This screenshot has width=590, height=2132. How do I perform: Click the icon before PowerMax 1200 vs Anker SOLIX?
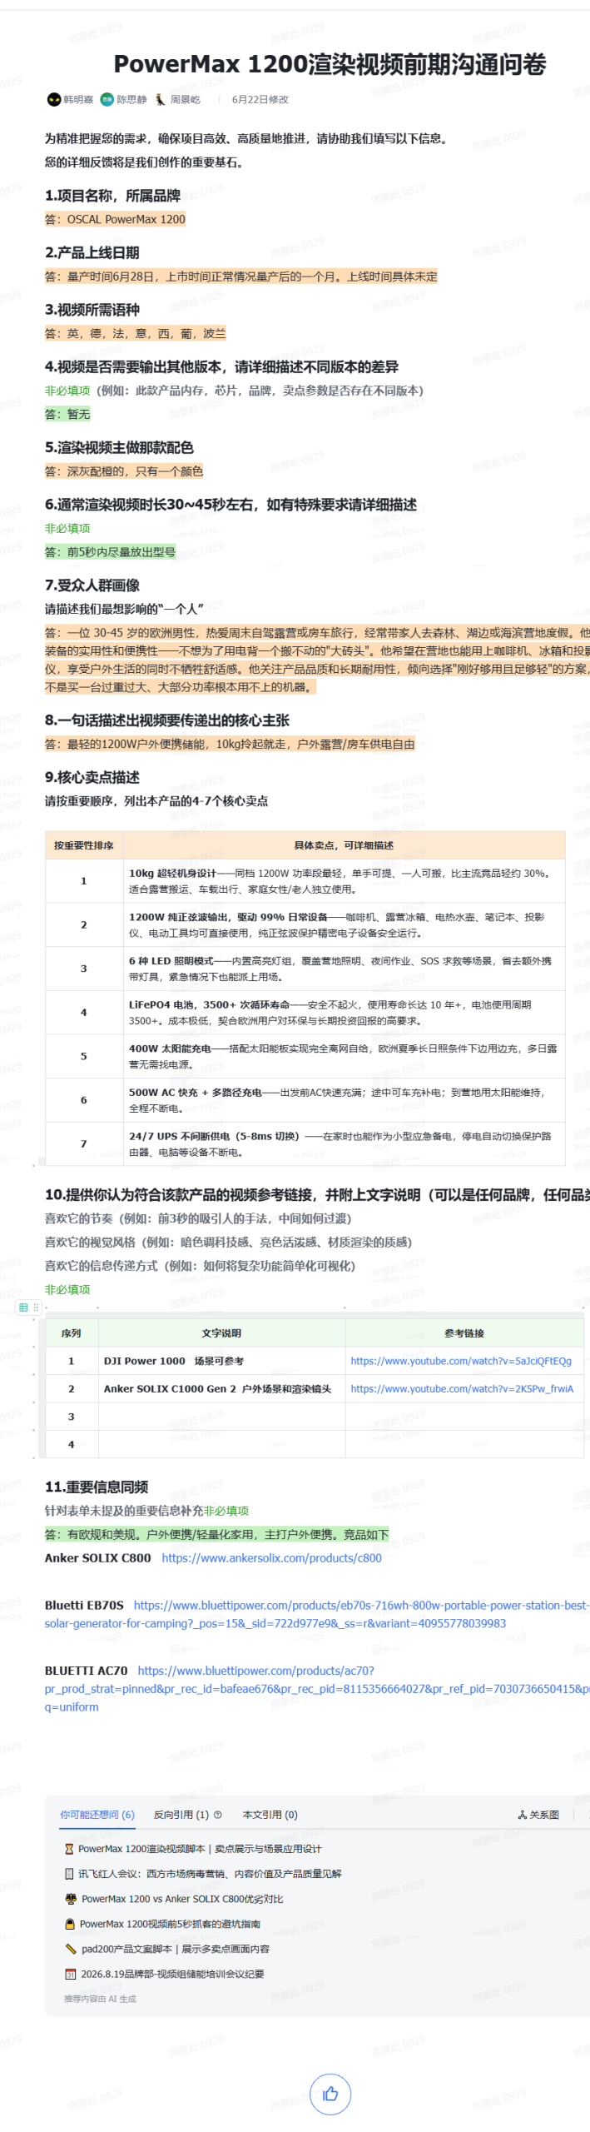71,1898
